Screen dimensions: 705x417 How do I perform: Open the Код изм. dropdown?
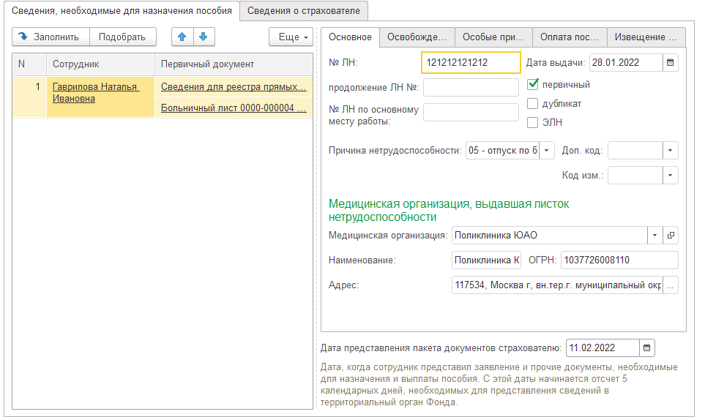(670, 176)
